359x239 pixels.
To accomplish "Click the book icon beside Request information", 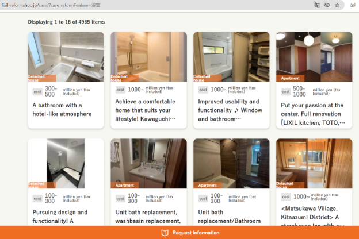I will pos(165,233).
